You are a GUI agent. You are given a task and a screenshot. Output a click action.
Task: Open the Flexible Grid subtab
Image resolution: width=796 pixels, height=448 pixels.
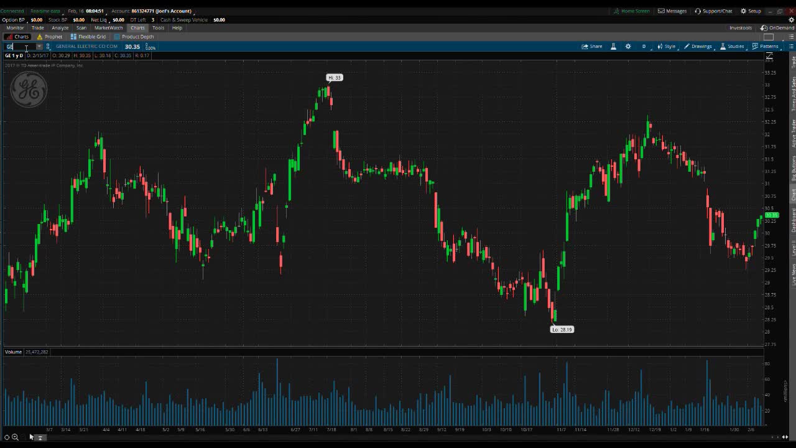coord(88,37)
